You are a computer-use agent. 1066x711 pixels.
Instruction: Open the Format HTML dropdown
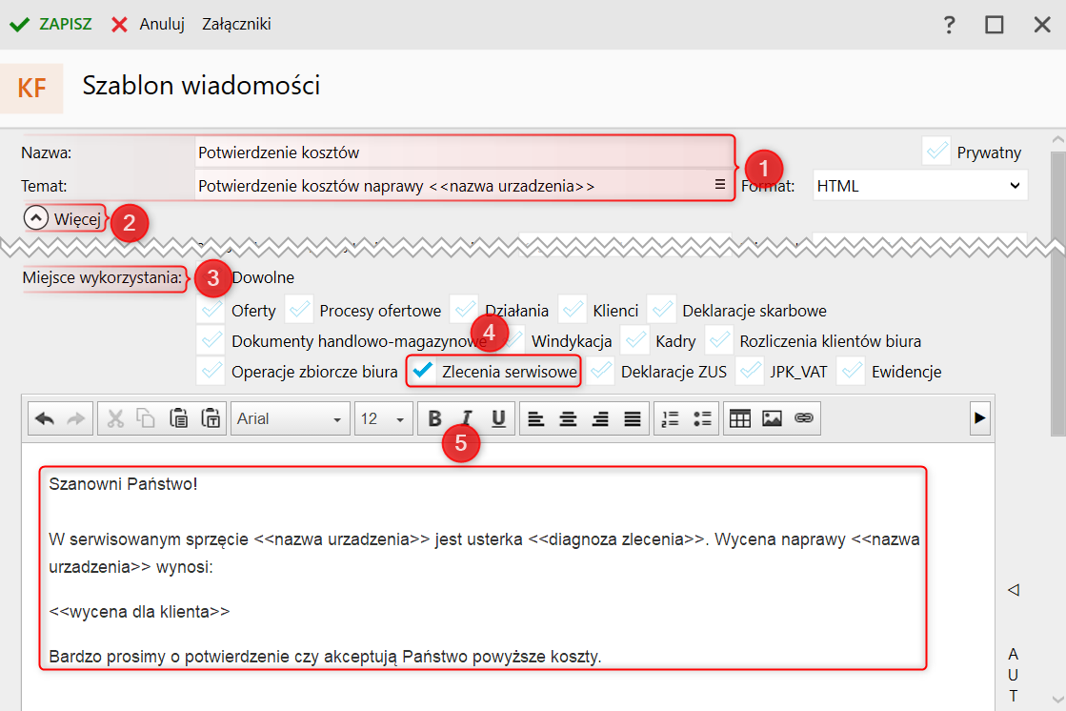920,186
